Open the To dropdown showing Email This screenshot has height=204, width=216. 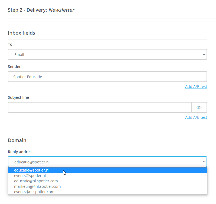(107, 54)
